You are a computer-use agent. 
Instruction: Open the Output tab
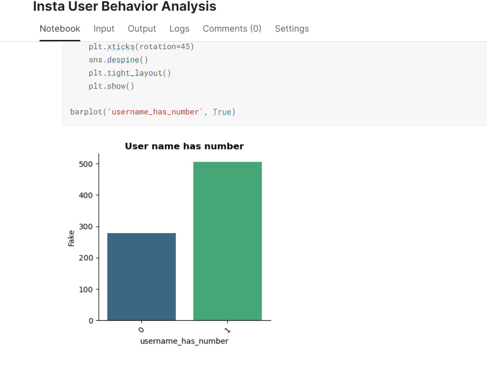142,29
